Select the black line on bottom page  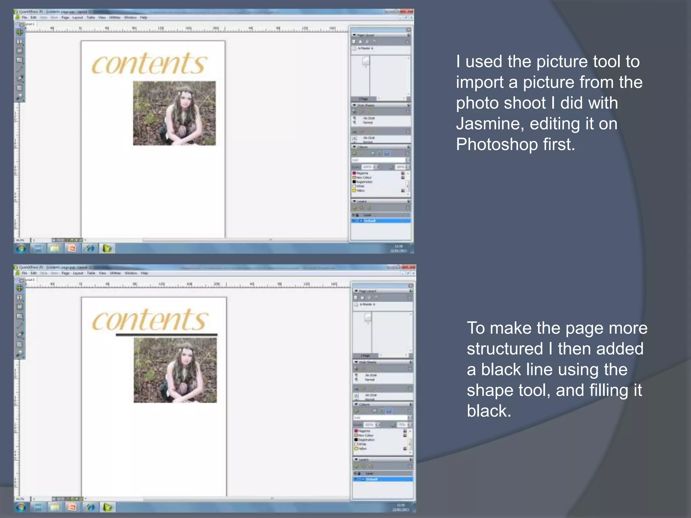click(167, 335)
